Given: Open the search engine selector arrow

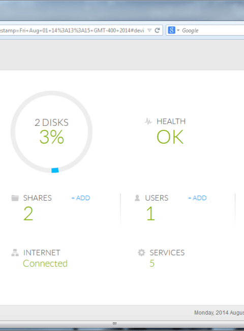Looking at the screenshot, I should [x=178, y=31].
